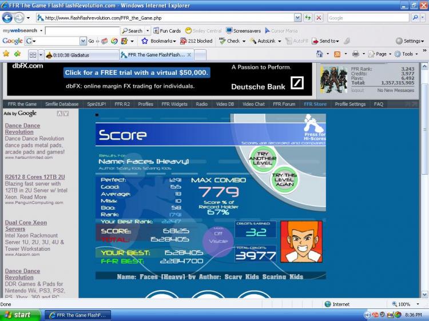The image size is (429, 321).
Task: Click the RSS Feeds icon
Action: 337,54
